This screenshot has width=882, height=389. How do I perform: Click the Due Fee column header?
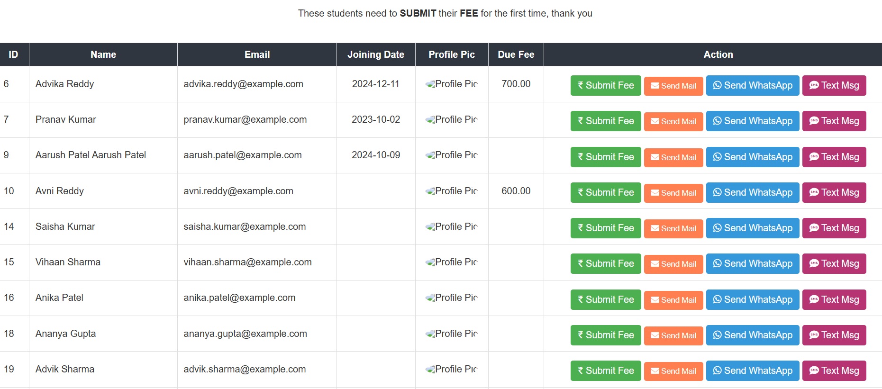tap(516, 54)
